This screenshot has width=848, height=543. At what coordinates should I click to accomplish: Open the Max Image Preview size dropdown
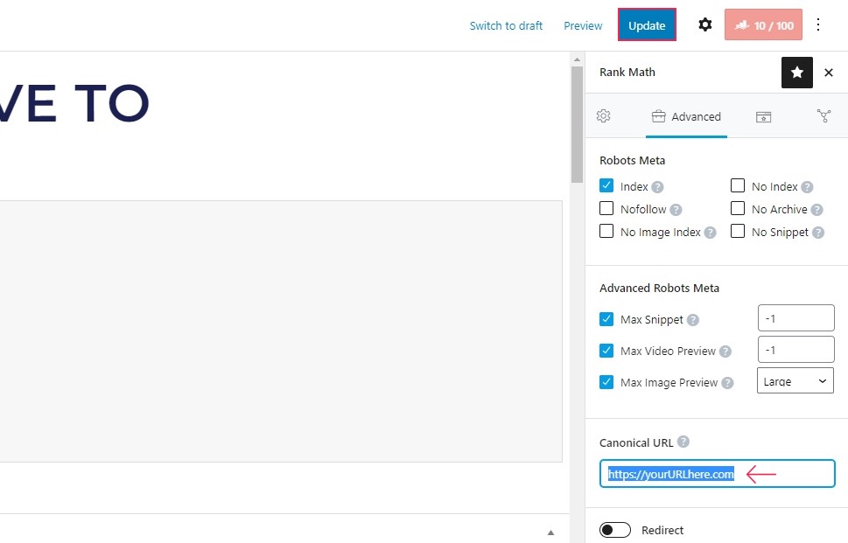[795, 380]
